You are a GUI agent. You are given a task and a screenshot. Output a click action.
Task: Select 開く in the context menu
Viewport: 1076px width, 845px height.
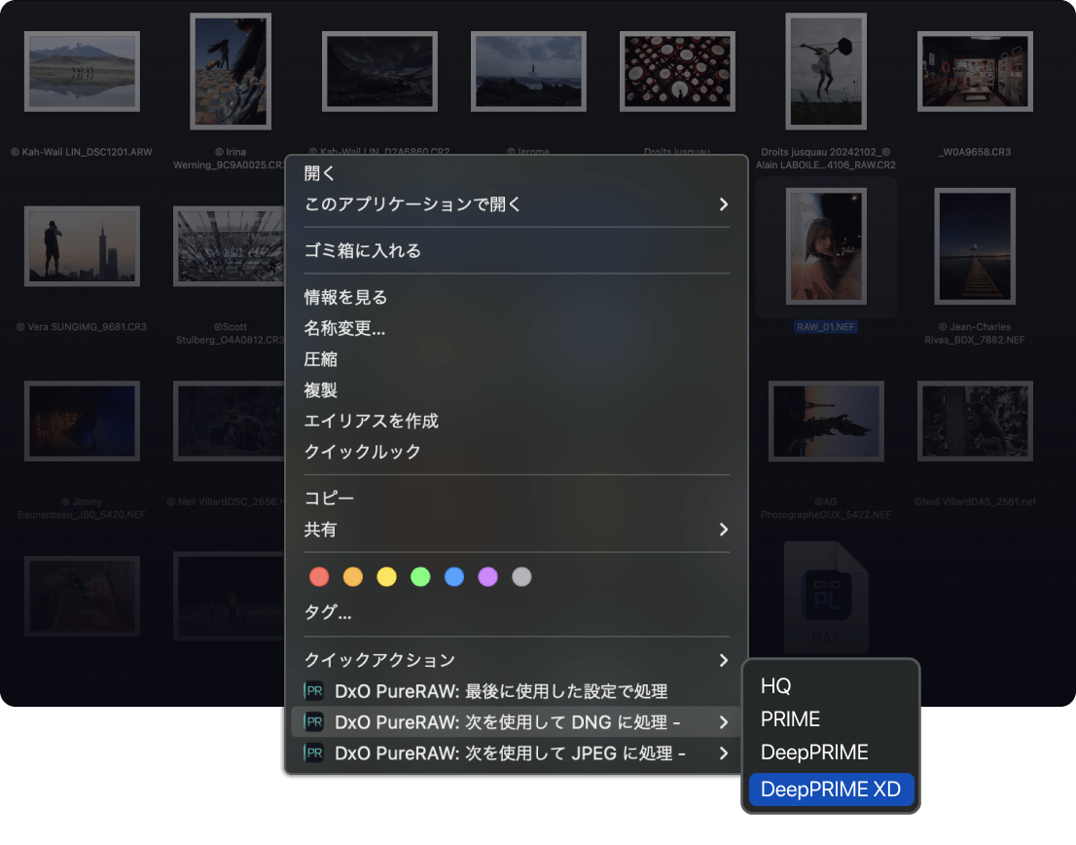click(x=319, y=173)
